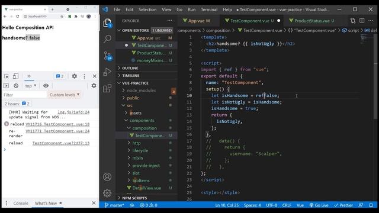This screenshot has height=213, width=379.
Task: Open the Terminal menu
Action: tap(209, 9)
